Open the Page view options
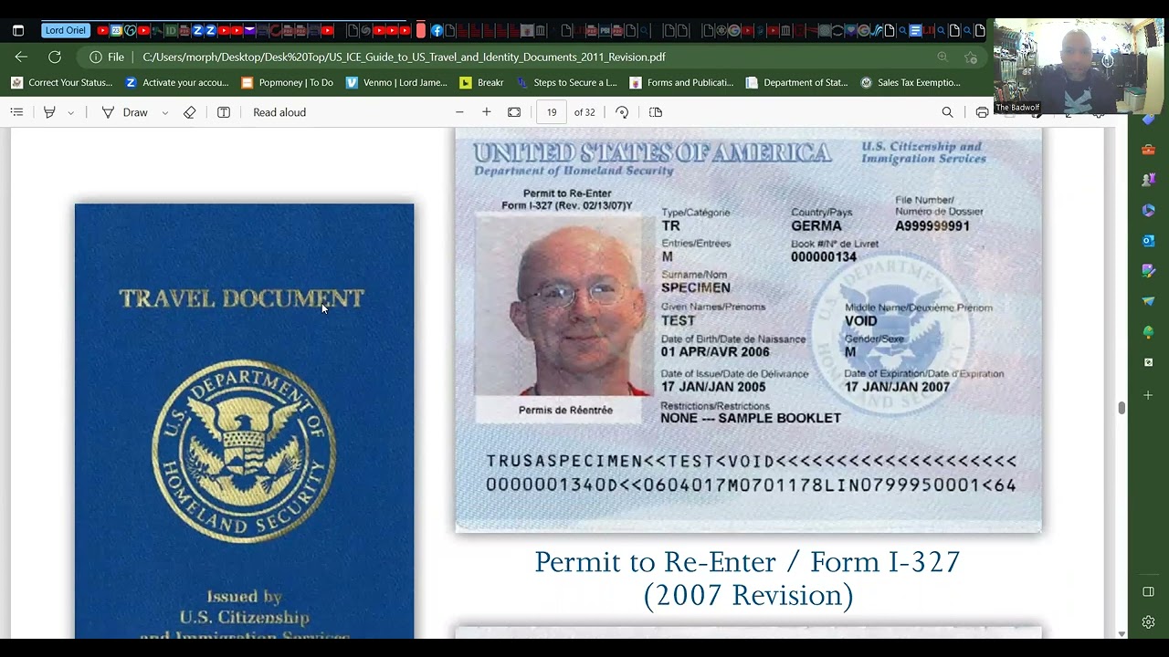The width and height of the screenshot is (1169, 657). tap(656, 112)
